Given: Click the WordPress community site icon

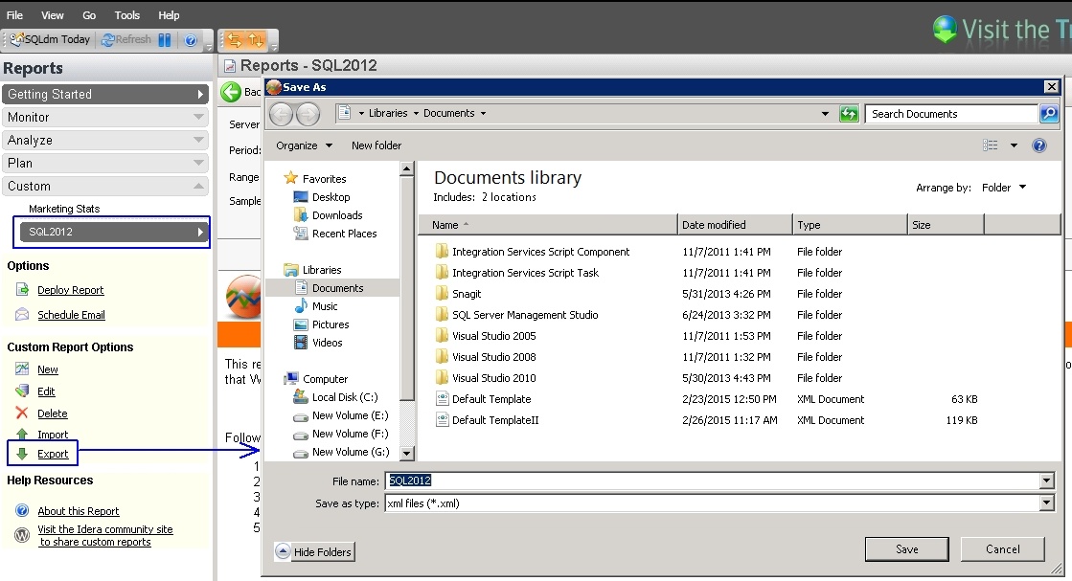Looking at the screenshot, I should (23, 535).
